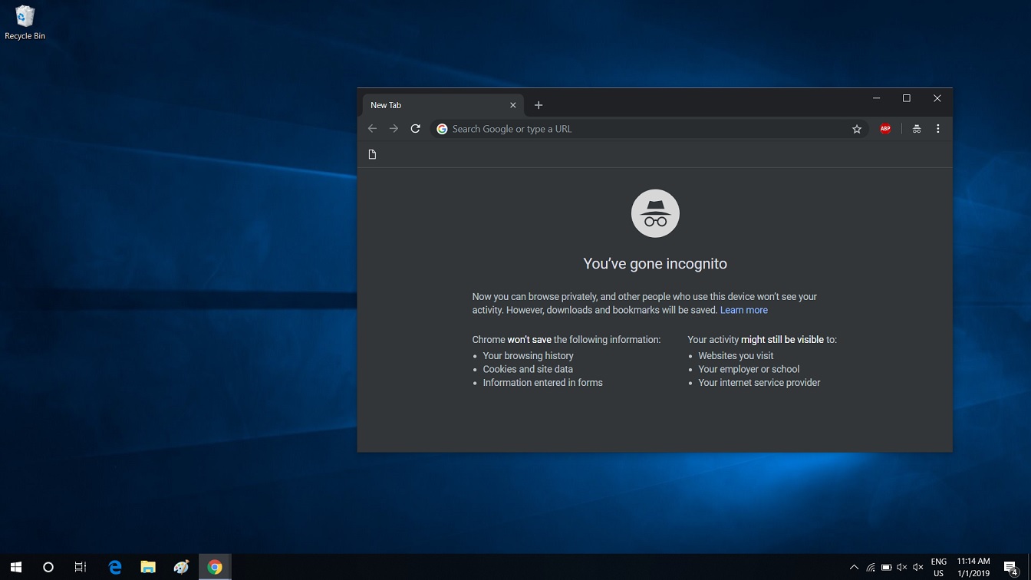Launch Microsoft Edge from the taskbar

pos(115,567)
